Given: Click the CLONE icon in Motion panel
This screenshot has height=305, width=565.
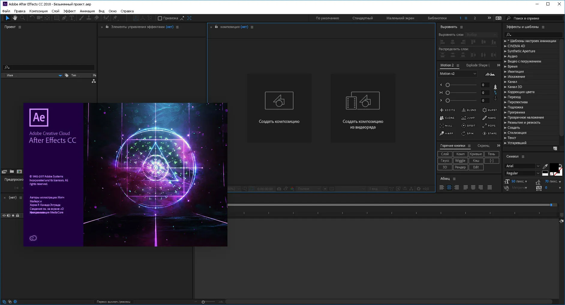Looking at the screenshot, I should (x=442, y=118).
